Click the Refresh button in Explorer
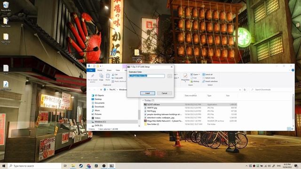The width and height of the screenshot is (301, 169). click(x=245, y=90)
